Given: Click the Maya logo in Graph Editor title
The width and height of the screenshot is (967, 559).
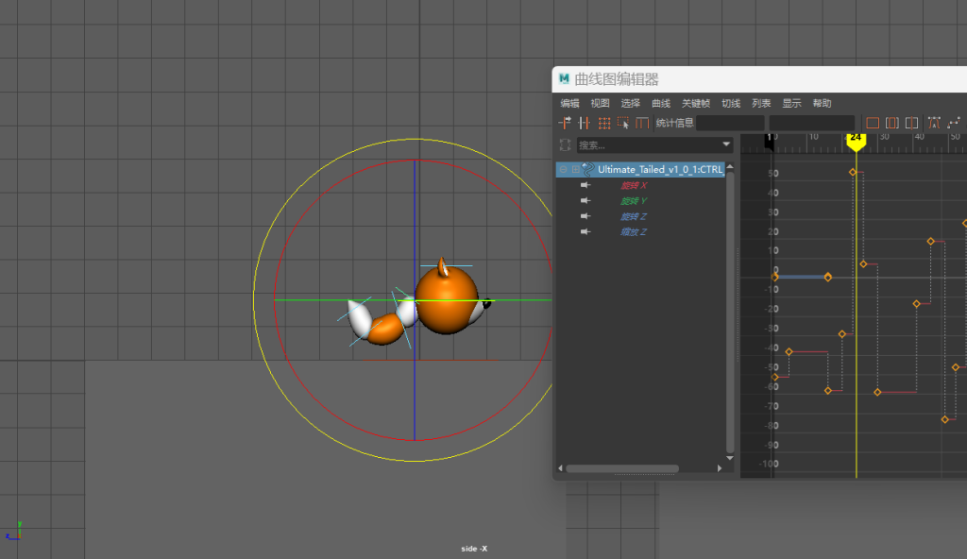Looking at the screenshot, I should click(564, 79).
